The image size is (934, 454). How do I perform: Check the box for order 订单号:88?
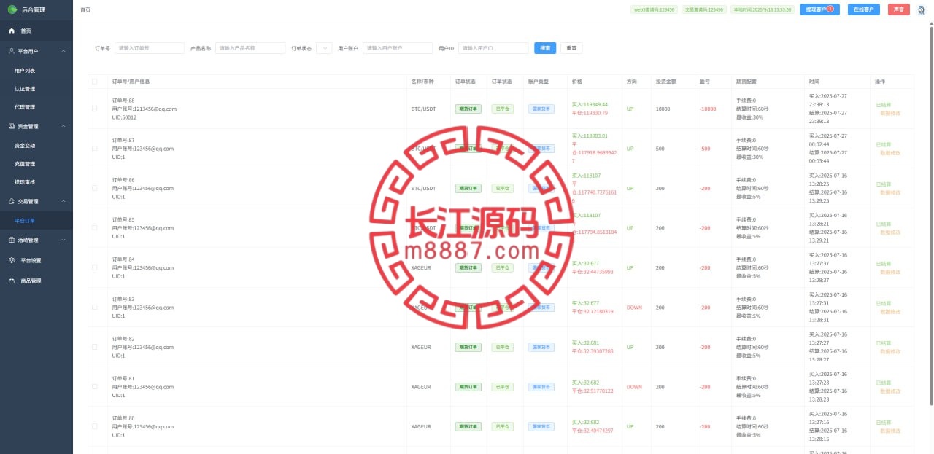click(94, 109)
